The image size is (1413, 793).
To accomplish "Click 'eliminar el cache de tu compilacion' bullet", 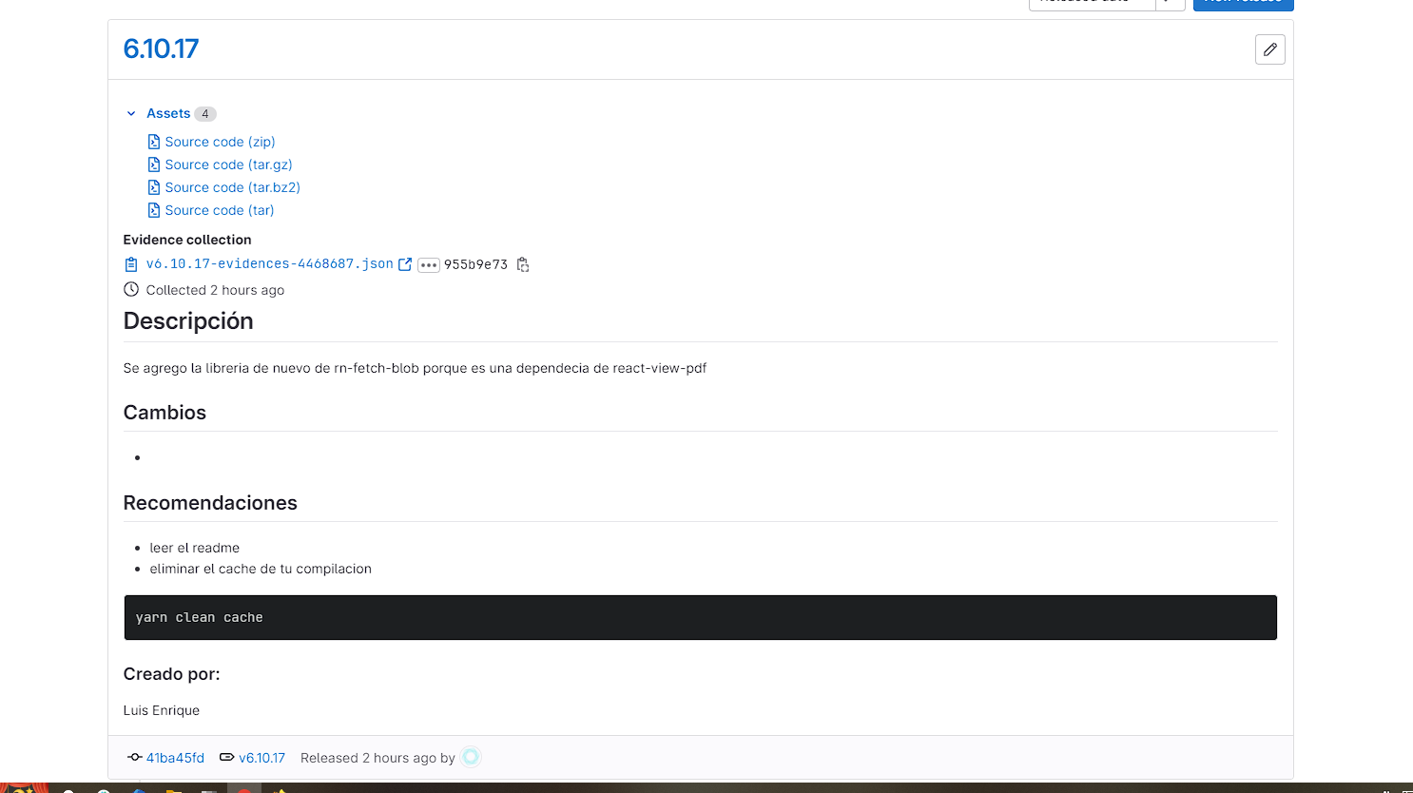I will 261,569.
